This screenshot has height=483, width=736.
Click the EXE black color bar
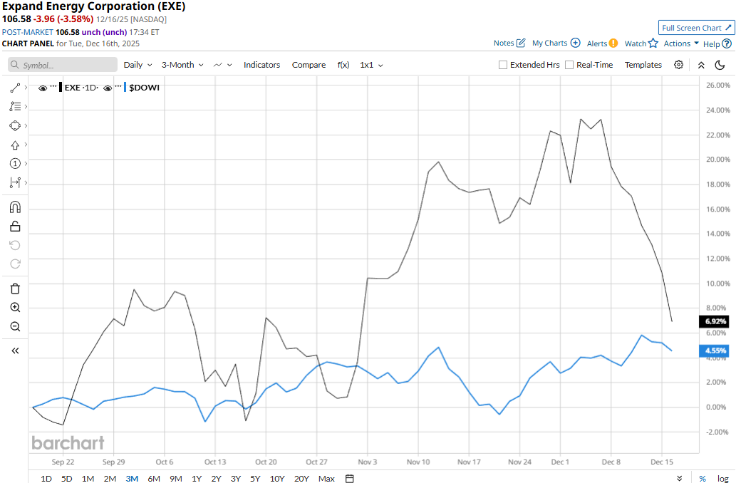point(61,88)
